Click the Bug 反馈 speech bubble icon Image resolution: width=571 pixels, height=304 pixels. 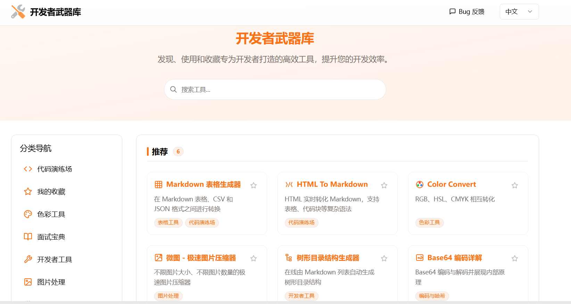pyautogui.click(x=452, y=11)
